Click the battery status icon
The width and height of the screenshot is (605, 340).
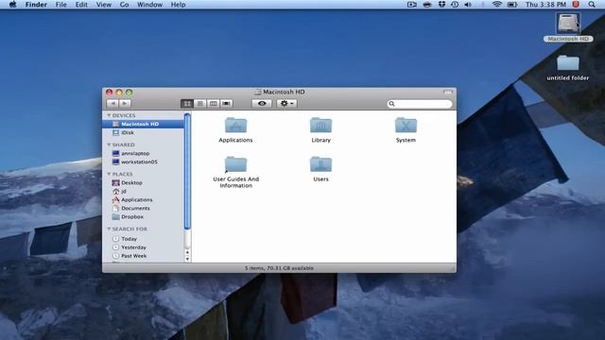point(512,5)
